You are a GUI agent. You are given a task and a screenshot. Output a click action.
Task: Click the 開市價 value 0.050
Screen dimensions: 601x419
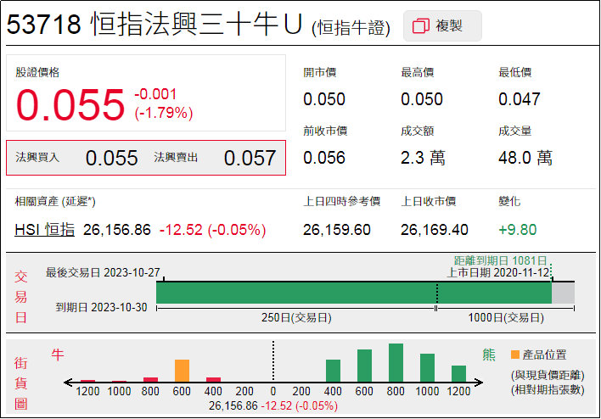pyautogui.click(x=324, y=99)
